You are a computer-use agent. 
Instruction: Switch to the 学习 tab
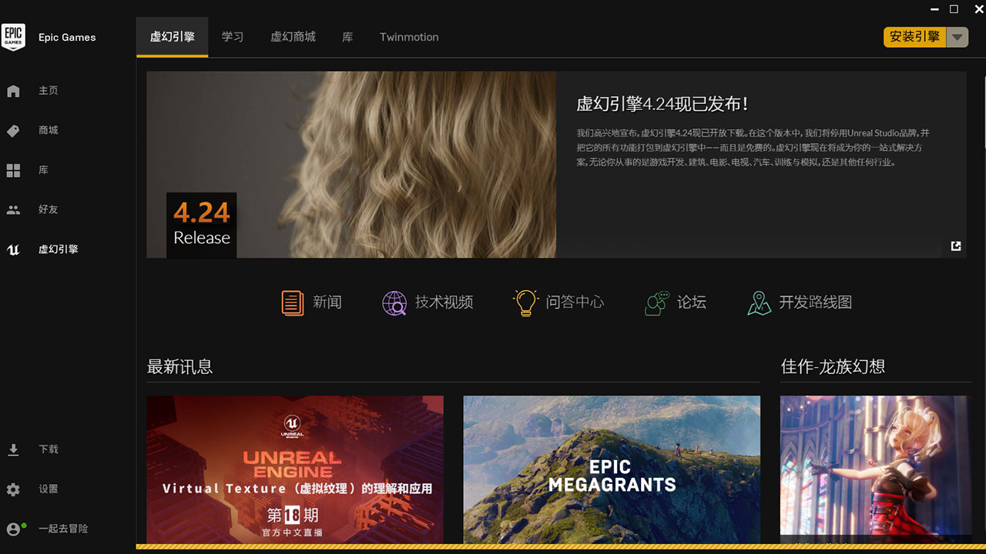(x=233, y=37)
